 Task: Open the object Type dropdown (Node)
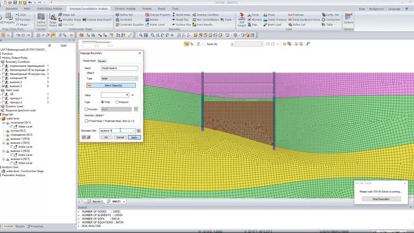[119, 78]
